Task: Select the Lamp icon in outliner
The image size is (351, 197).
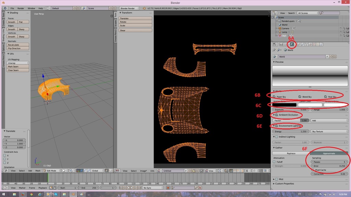Action: pyautogui.click(x=279, y=32)
